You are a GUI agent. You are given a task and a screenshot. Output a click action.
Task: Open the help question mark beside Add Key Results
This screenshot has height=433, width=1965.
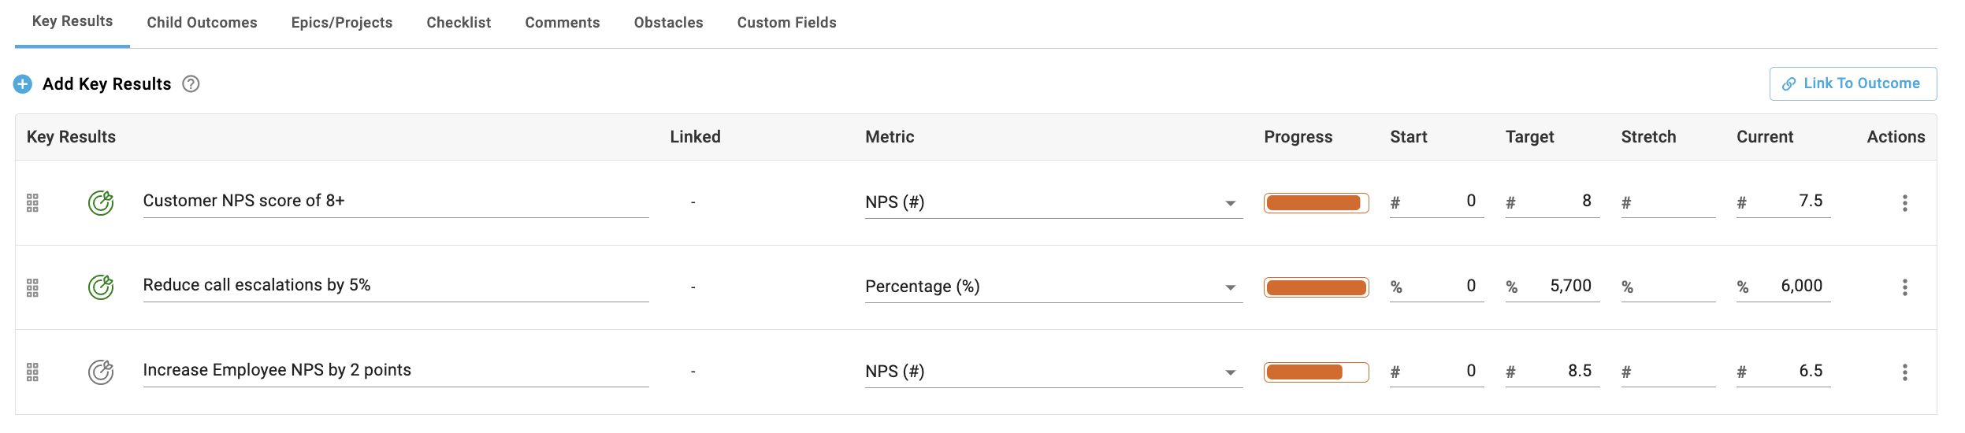(x=191, y=84)
